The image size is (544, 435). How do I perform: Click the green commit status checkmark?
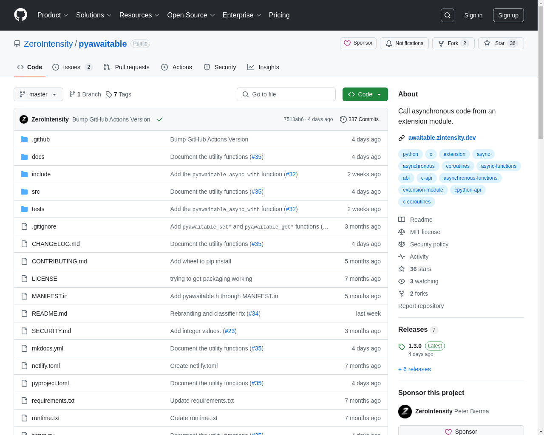pos(160,119)
